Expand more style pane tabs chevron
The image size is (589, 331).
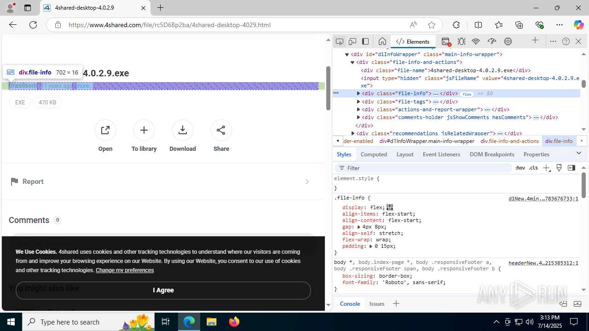579,153
